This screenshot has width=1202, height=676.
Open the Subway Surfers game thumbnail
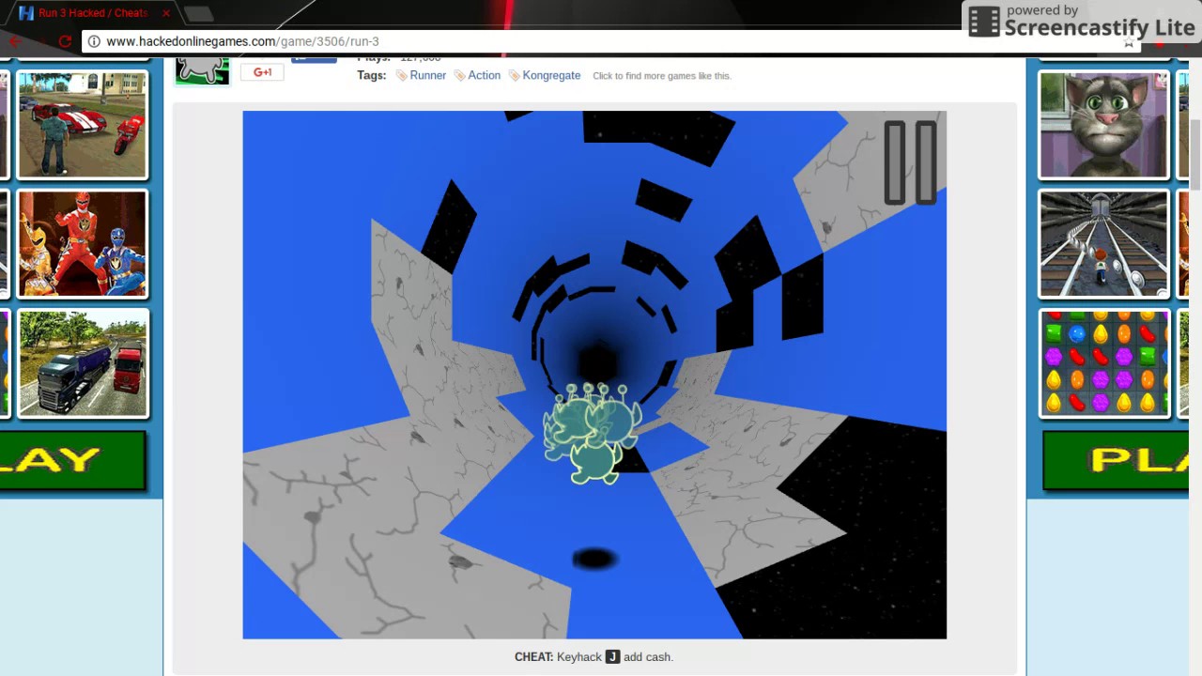tap(1103, 243)
